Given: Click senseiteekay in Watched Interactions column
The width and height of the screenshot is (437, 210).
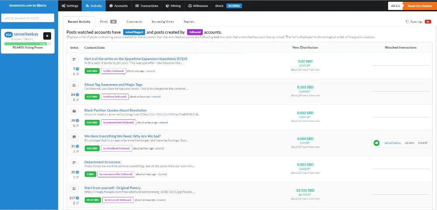Looking at the screenshot, I should [392, 143].
